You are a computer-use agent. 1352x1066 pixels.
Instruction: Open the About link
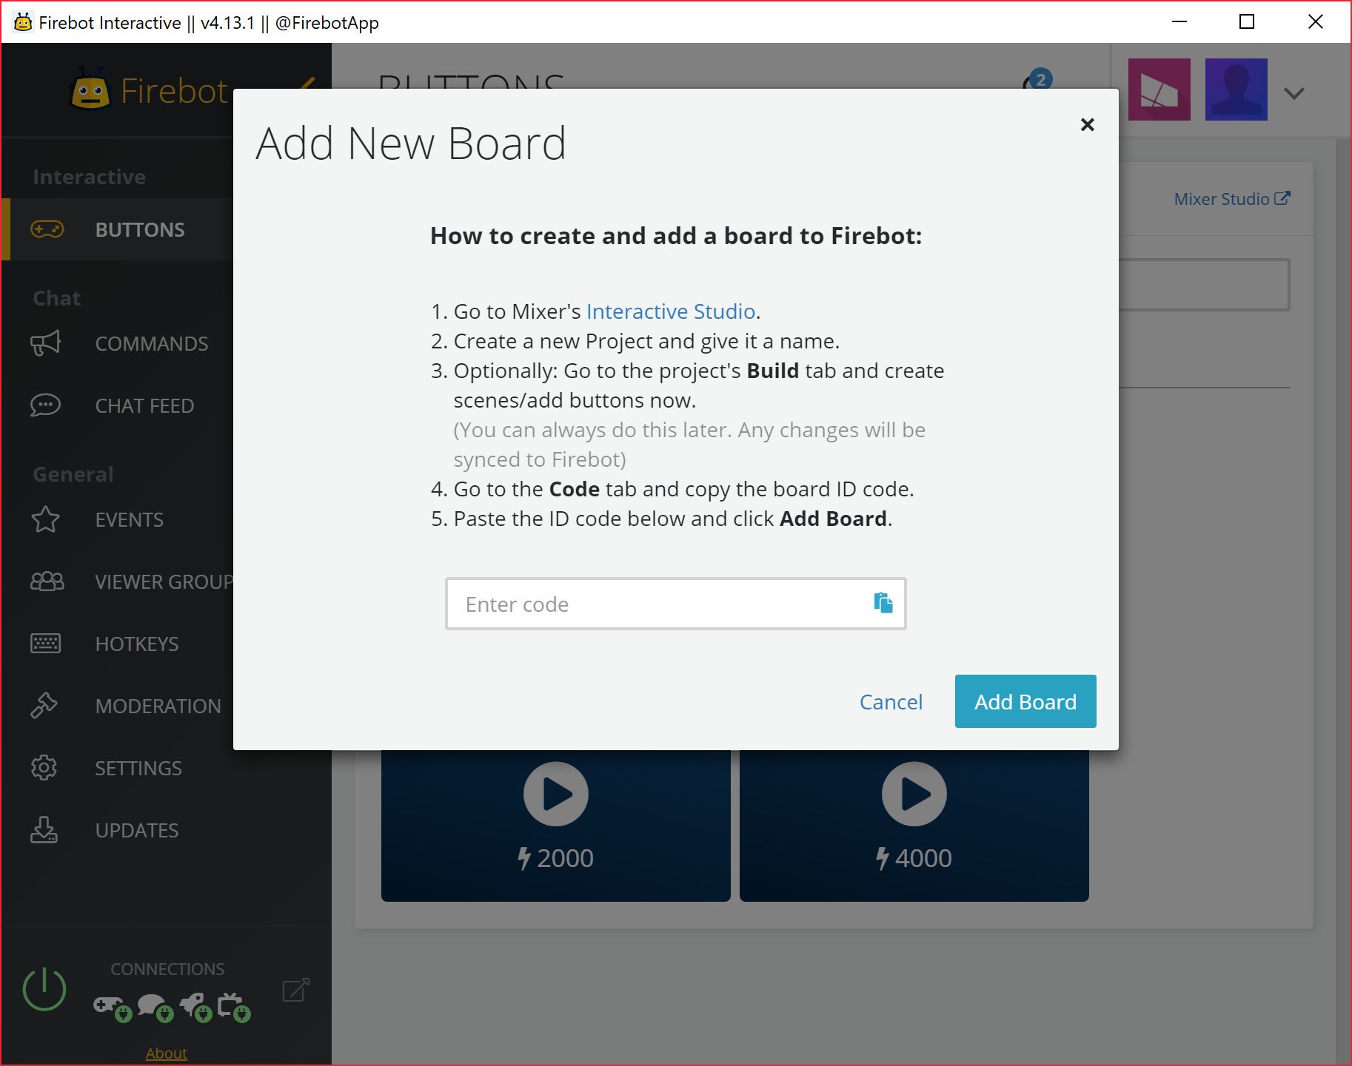pyautogui.click(x=166, y=1053)
